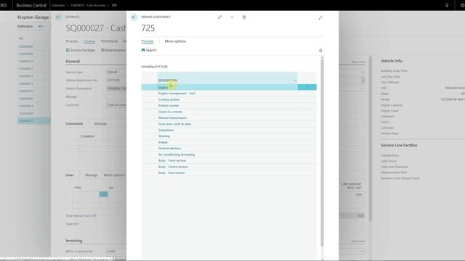Open the Process tab in Repair Categories
This screenshot has width=465, height=261.
pos(147,41)
